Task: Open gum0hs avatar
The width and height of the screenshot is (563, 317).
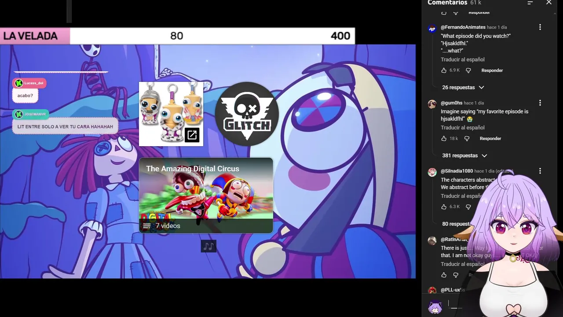Action: [432, 104]
